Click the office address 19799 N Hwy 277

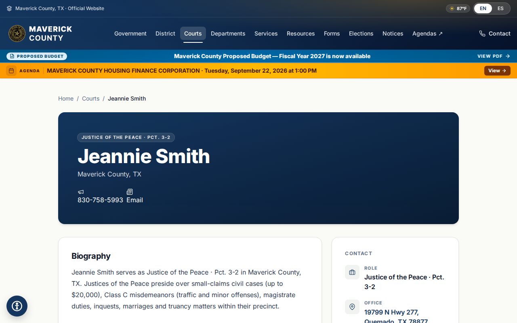(396, 317)
